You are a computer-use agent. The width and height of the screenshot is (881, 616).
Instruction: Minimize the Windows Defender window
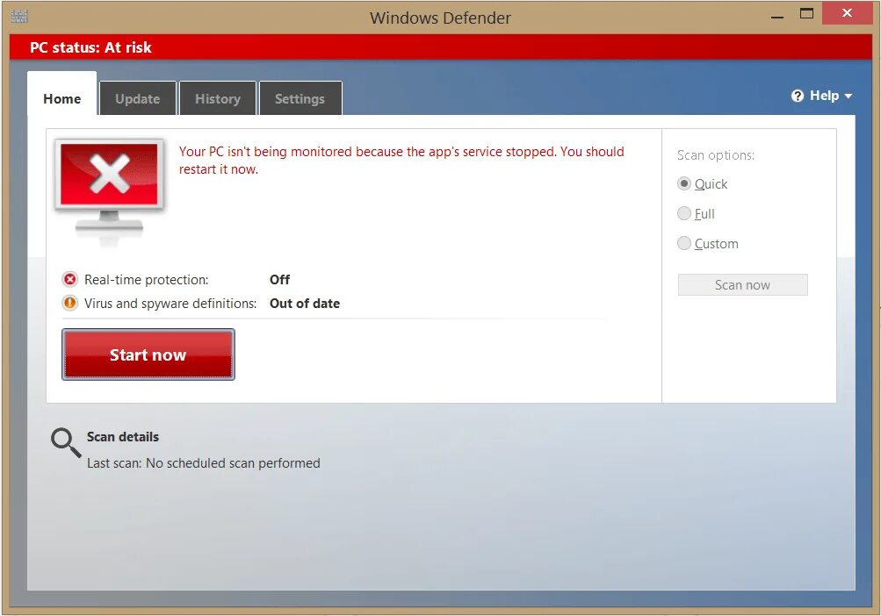777,15
